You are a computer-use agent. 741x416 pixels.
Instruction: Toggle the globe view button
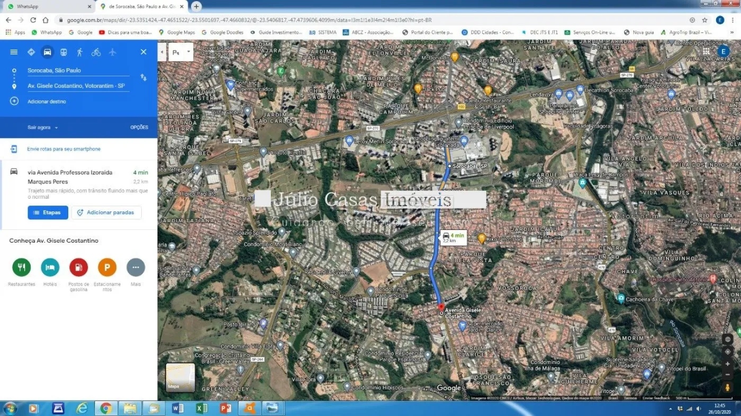click(728, 339)
